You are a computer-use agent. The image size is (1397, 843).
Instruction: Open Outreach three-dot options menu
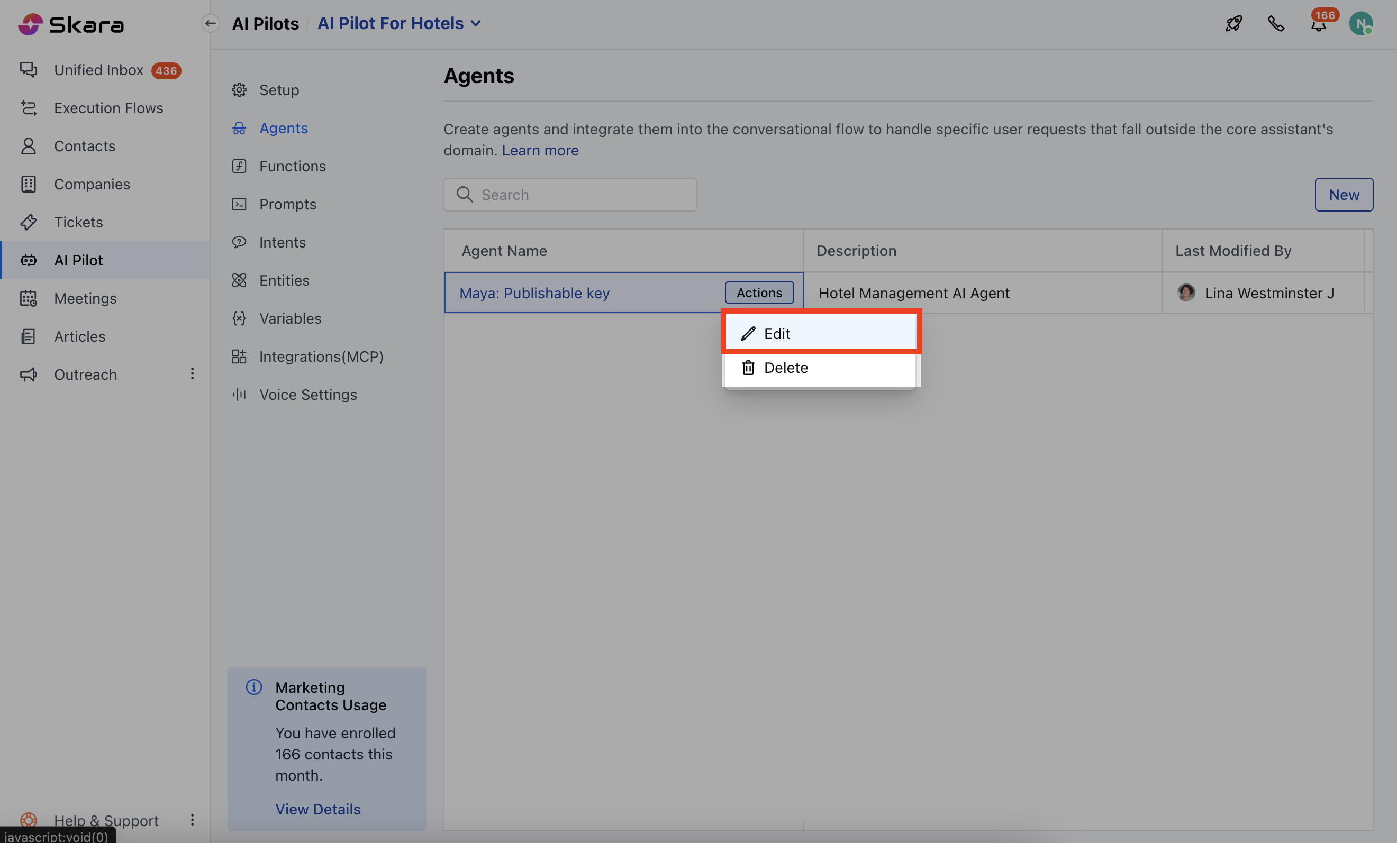[192, 373]
